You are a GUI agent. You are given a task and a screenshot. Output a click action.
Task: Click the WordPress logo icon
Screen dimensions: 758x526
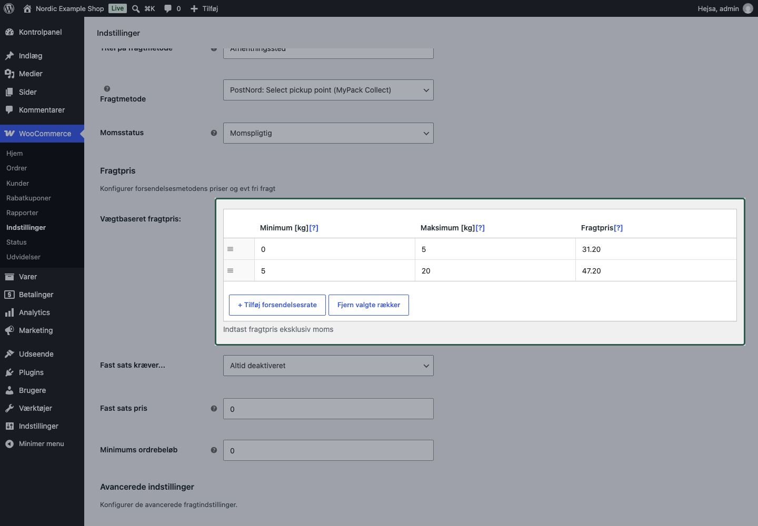pyautogui.click(x=9, y=8)
